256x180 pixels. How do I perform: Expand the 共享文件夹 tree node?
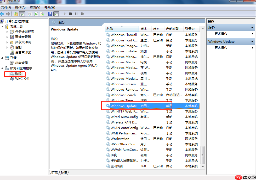click(7, 42)
